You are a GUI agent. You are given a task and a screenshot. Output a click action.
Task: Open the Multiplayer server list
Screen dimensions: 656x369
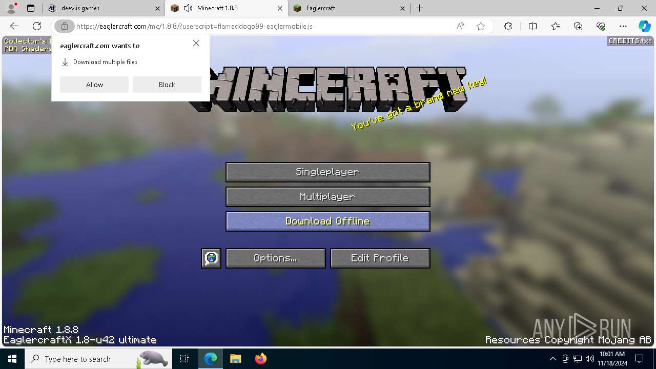point(328,197)
